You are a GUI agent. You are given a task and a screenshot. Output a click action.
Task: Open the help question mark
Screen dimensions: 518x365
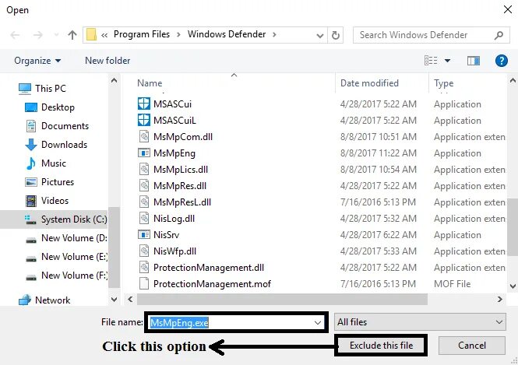click(x=501, y=61)
